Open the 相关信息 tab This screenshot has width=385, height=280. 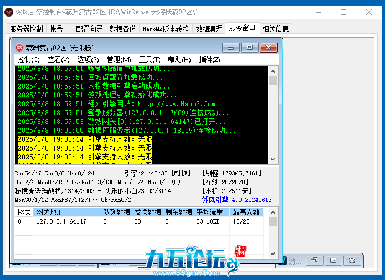tap(275, 29)
